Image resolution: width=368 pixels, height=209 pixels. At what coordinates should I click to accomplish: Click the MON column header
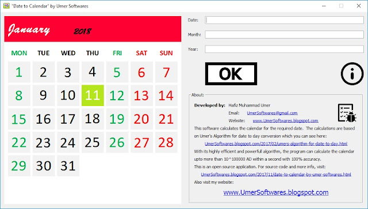tap(19, 53)
